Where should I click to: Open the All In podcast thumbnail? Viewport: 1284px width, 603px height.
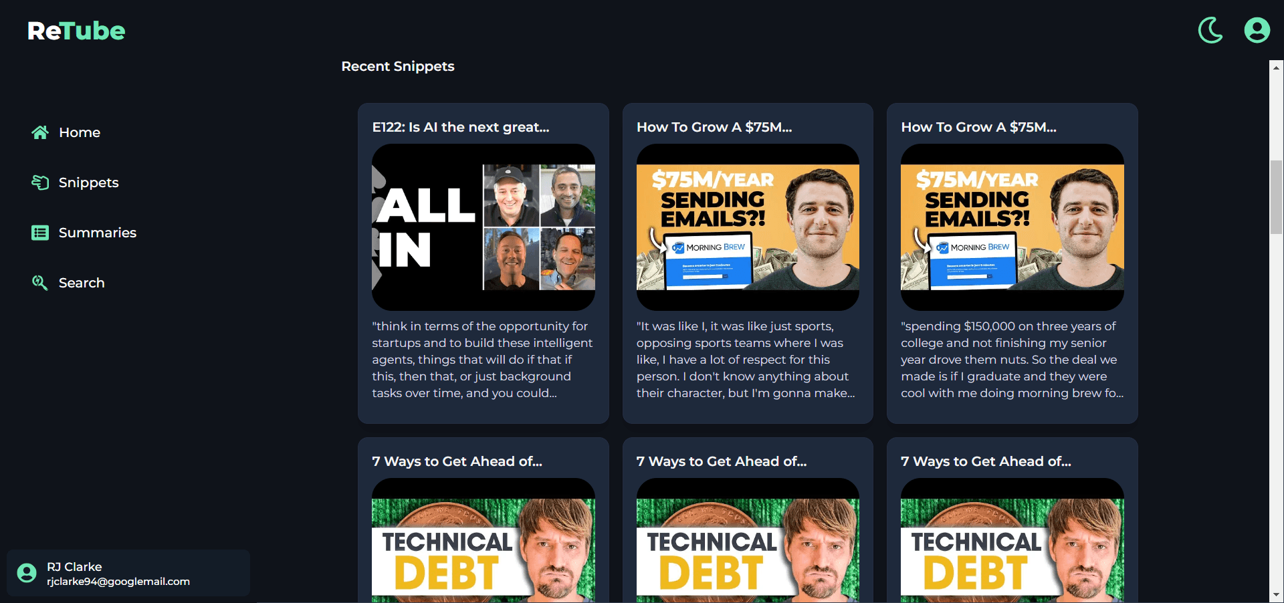[483, 227]
